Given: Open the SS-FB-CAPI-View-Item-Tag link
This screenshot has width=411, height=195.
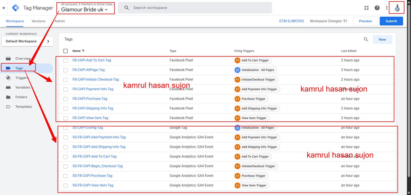Looking at the screenshot, I should (x=93, y=185).
